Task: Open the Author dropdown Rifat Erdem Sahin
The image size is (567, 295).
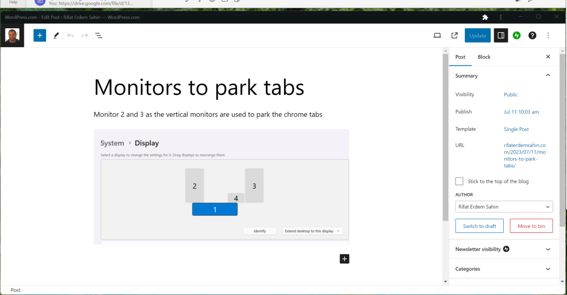Action: (504, 206)
